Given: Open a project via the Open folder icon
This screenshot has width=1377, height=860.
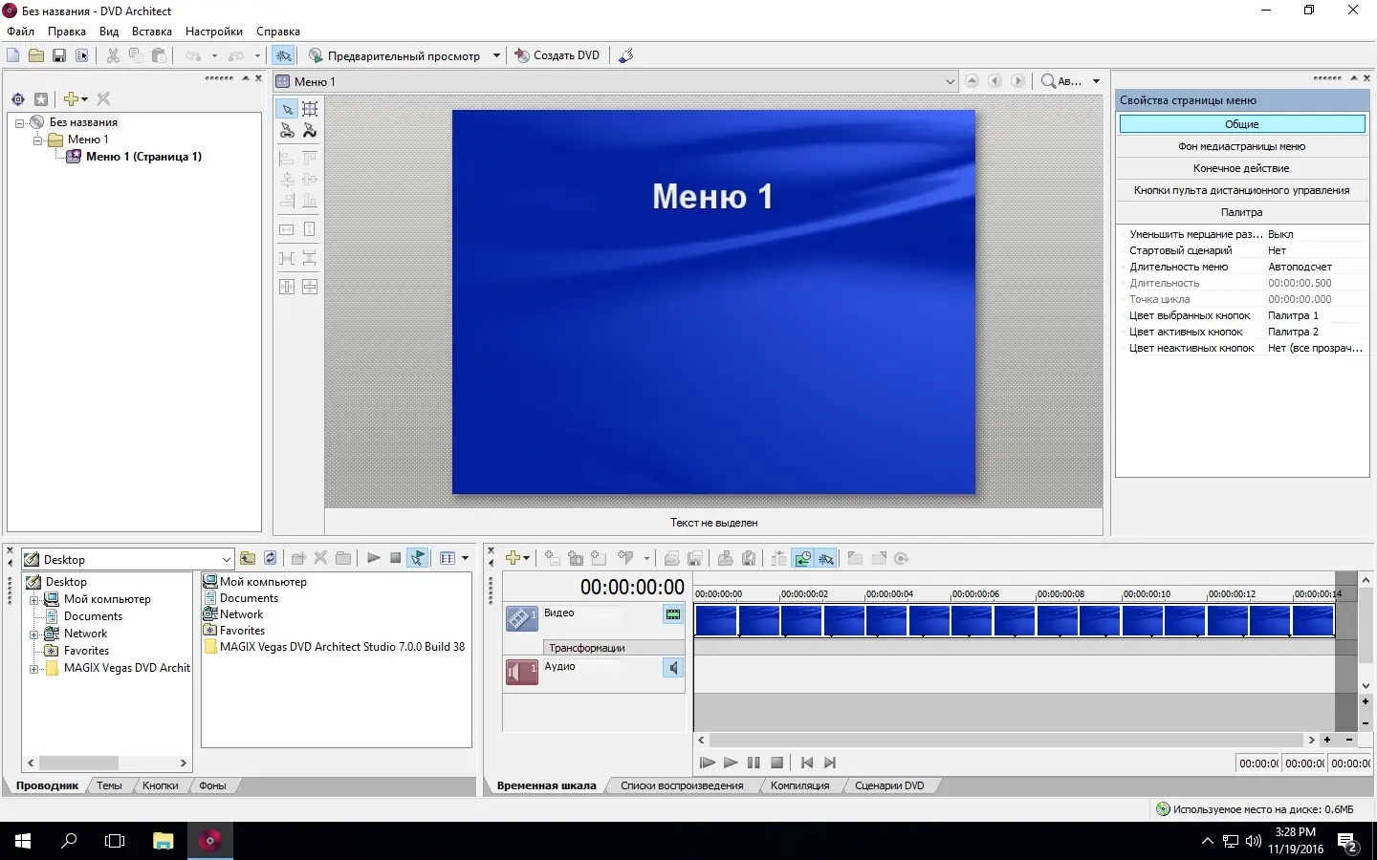Looking at the screenshot, I should tap(36, 55).
